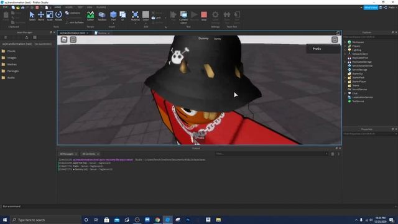Clear the Output with trash icon
This screenshot has width=398, height=224.
coord(333,154)
